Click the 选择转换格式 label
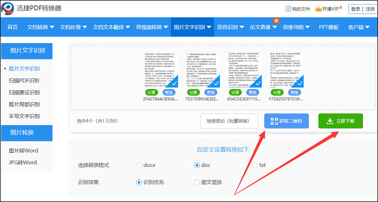 93,165
